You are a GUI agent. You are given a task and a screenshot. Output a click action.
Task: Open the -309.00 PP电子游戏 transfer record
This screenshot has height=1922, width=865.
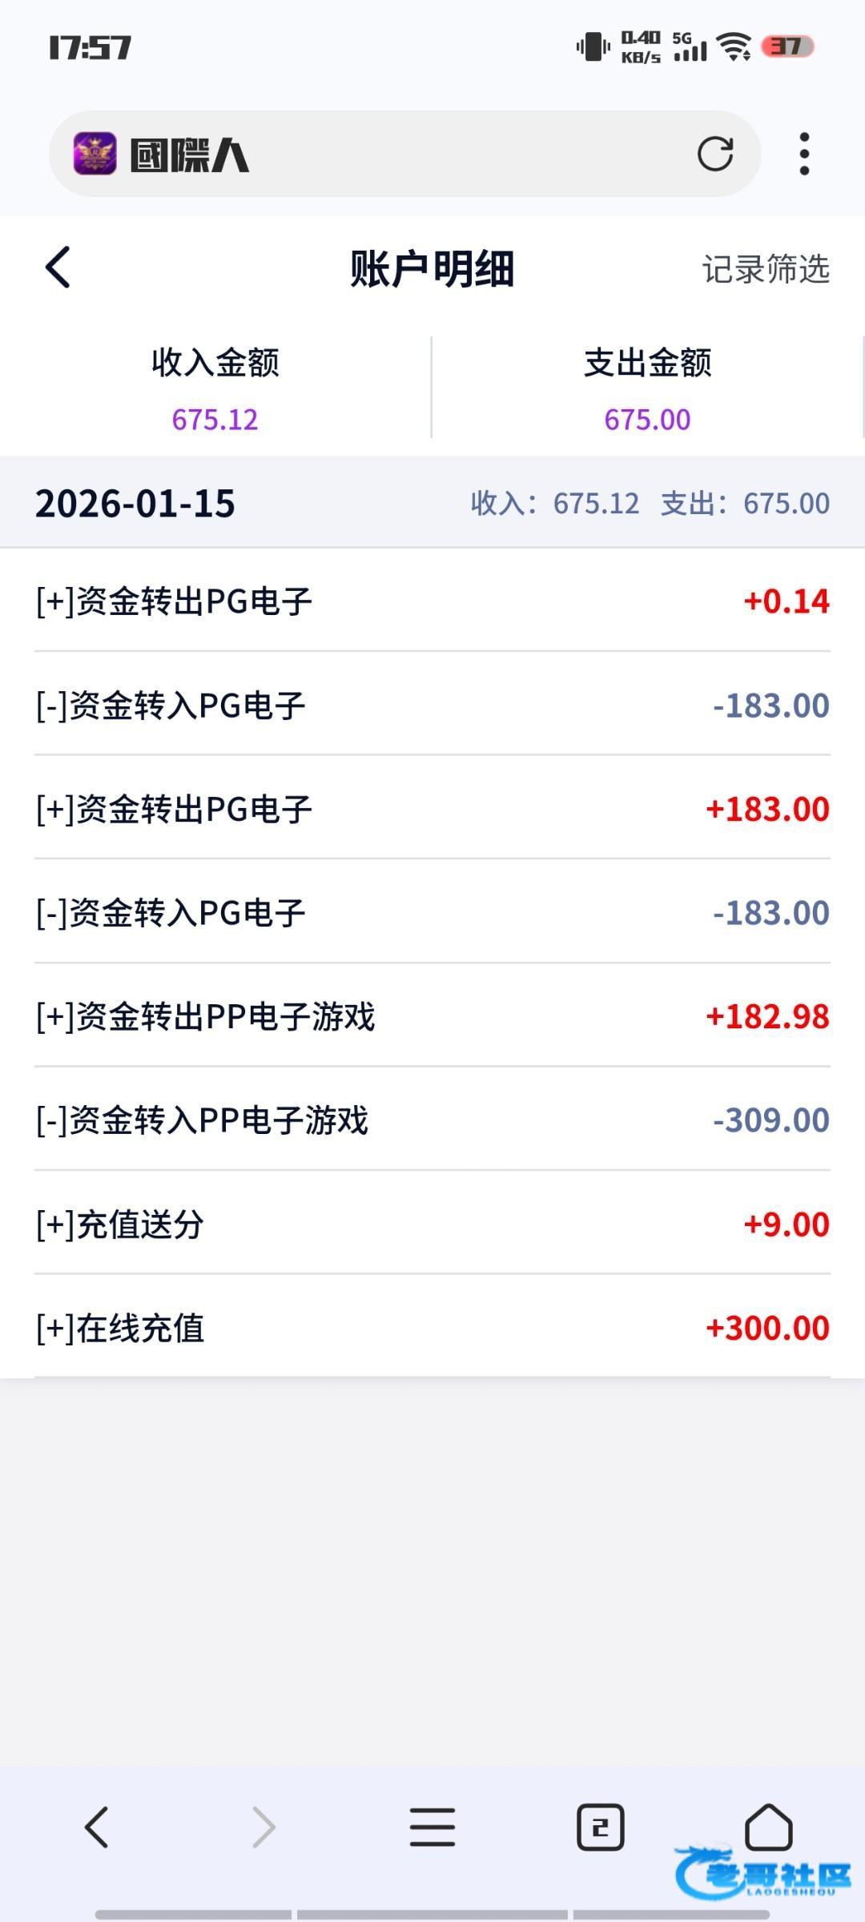pos(432,1120)
